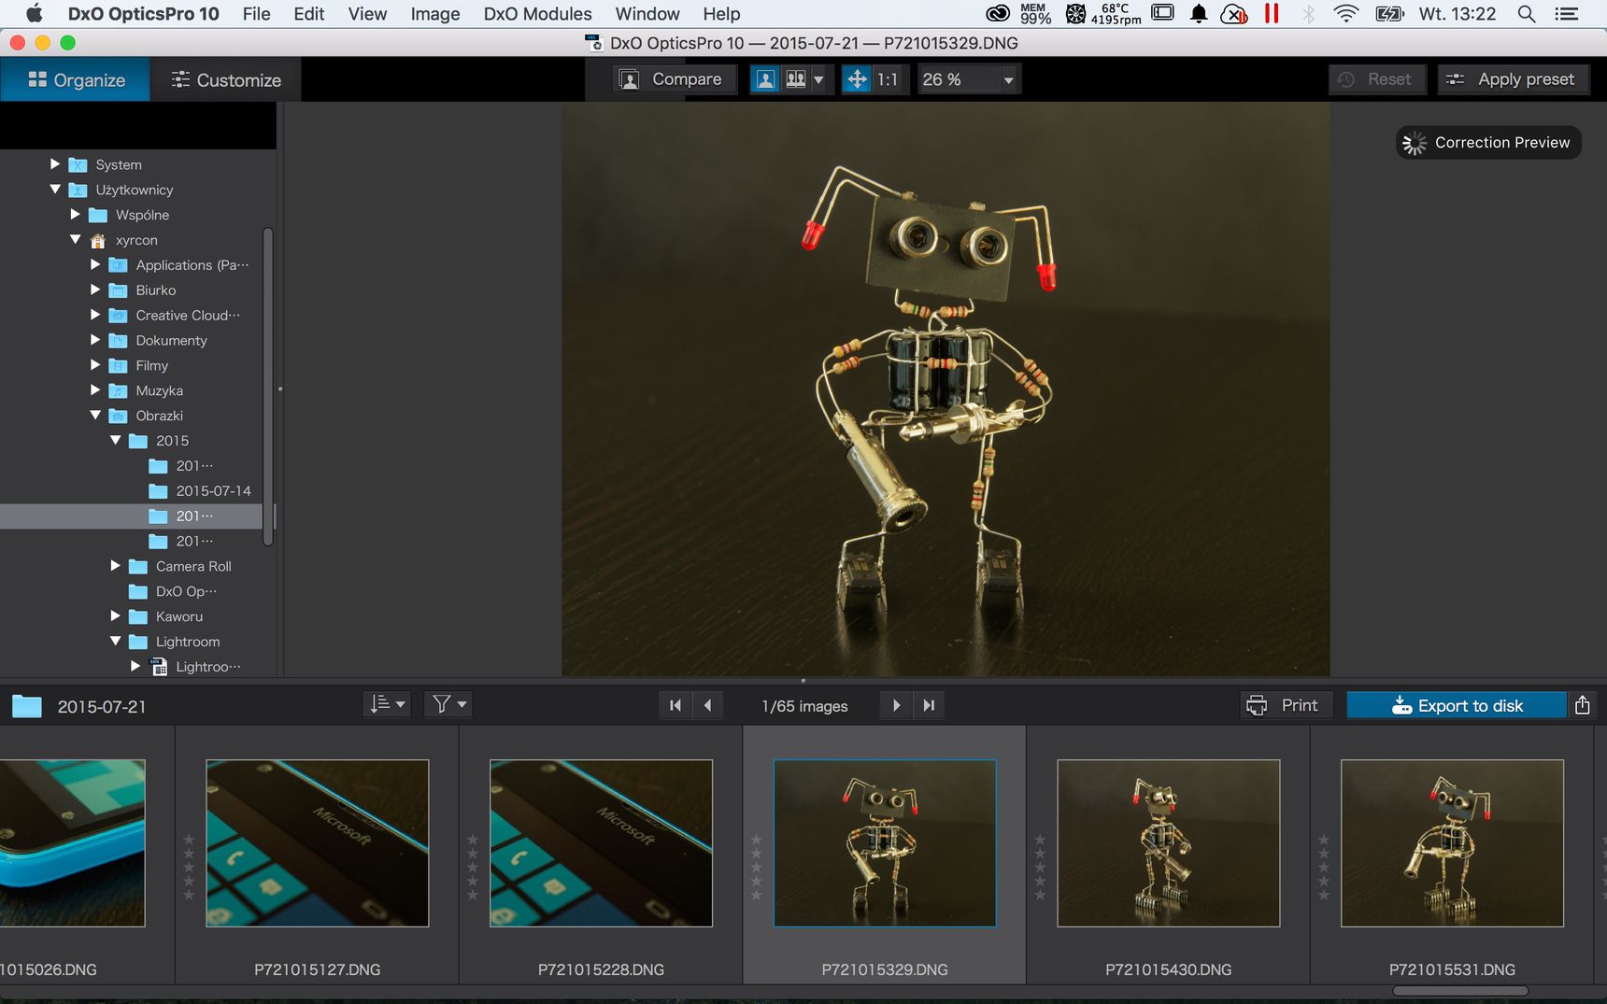Open the Window menu
The width and height of the screenshot is (1607, 1004).
coord(647,14)
